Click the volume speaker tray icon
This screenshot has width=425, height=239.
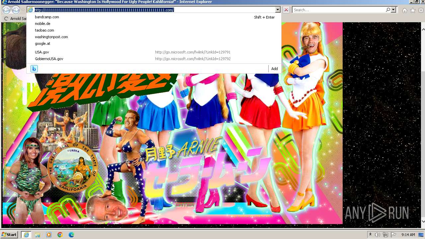(378, 235)
